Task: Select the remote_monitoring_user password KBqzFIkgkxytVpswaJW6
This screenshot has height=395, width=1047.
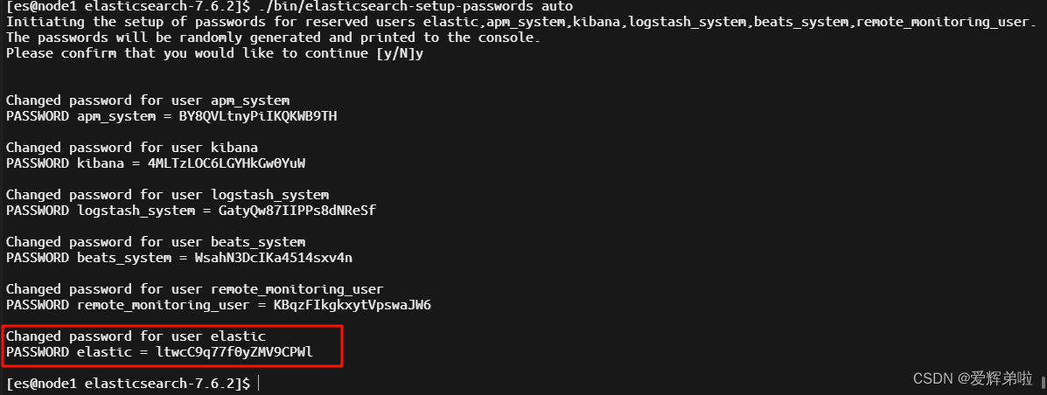Action: coord(352,305)
